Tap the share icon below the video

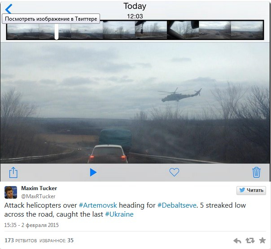click(x=13, y=172)
